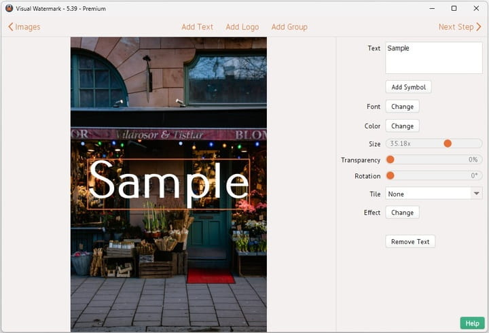Click Add Logo in top menu

[x=242, y=27]
